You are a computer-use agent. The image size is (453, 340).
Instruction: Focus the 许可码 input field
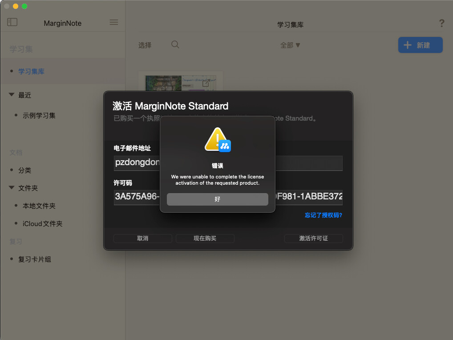pos(228,197)
